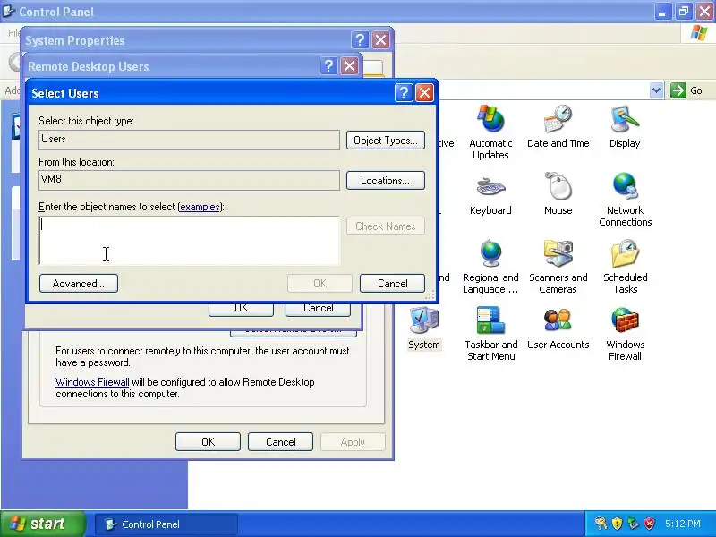Close the System Properties dialog

click(x=380, y=40)
